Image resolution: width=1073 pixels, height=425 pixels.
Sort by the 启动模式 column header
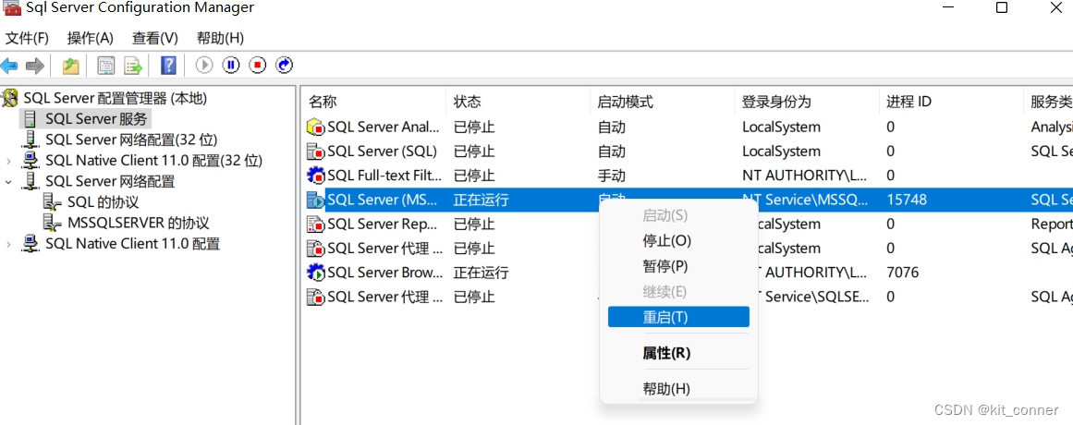tap(626, 102)
